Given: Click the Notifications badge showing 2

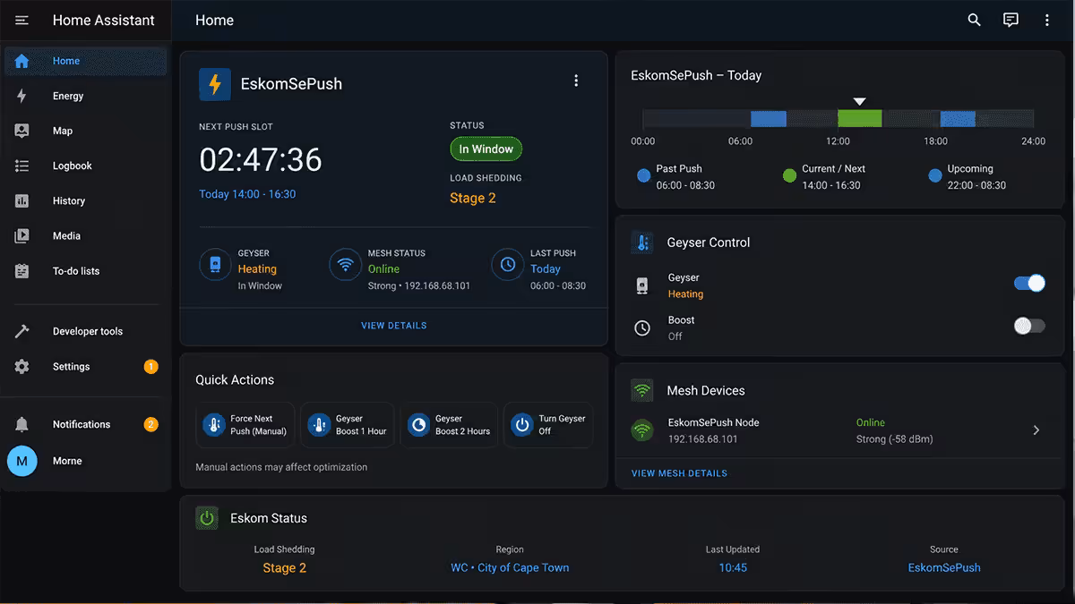Looking at the screenshot, I should 150,424.
